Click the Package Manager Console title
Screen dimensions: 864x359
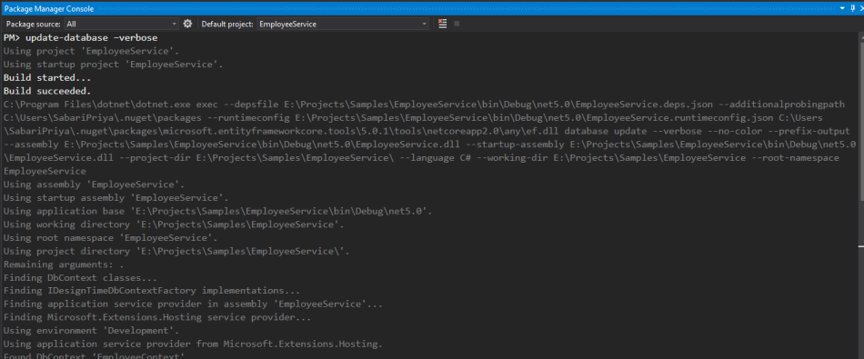point(49,8)
